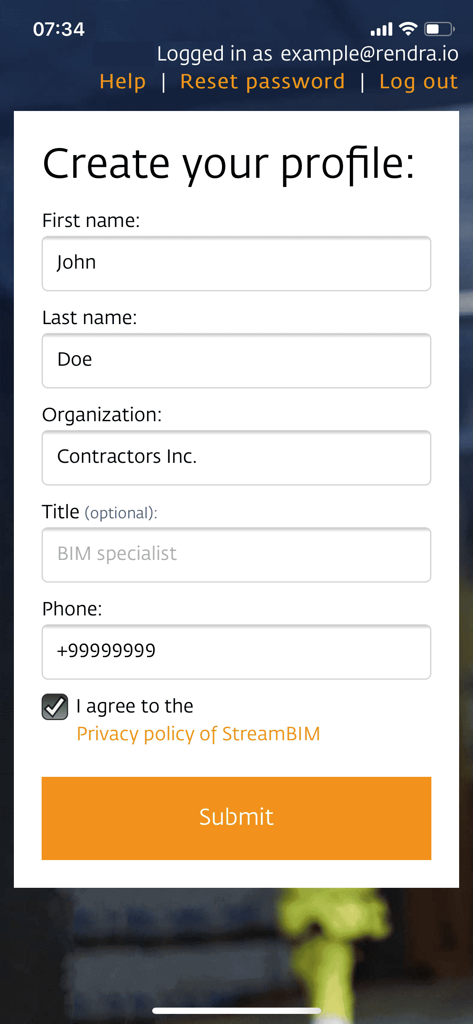Tap the cellular signal bars icon
This screenshot has height=1024, width=473.
(x=381, y=29)
